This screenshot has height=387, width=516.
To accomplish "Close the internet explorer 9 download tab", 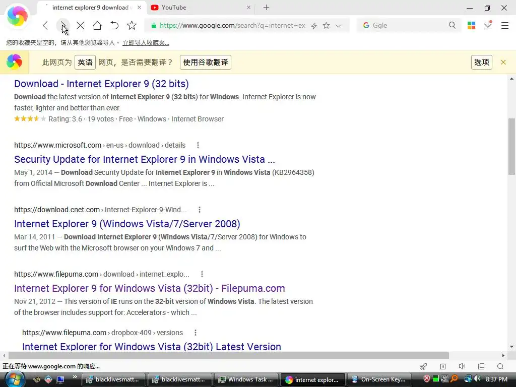I will (x=140, y=7).
